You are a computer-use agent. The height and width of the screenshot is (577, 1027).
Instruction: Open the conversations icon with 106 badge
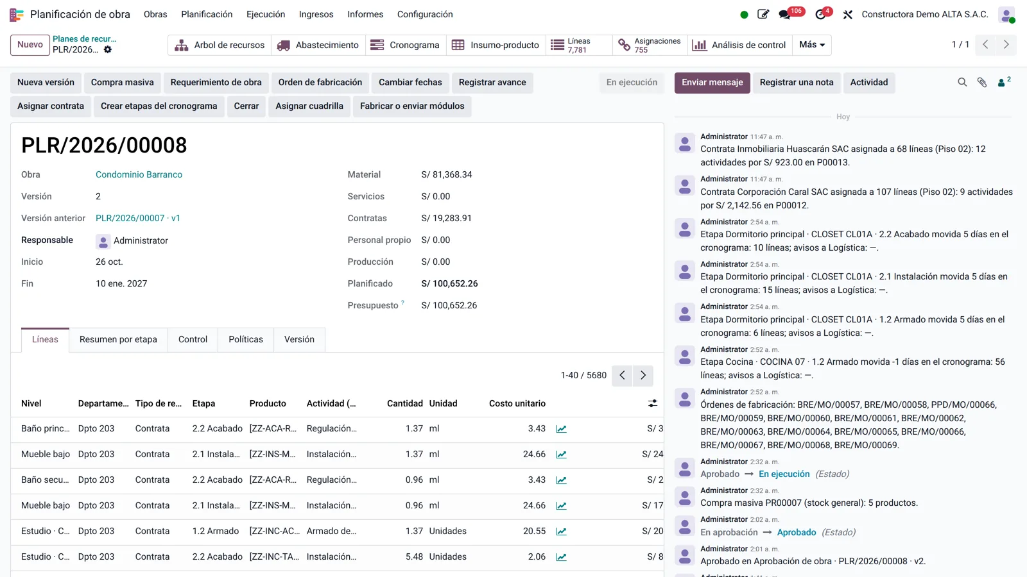coord(784,14)
